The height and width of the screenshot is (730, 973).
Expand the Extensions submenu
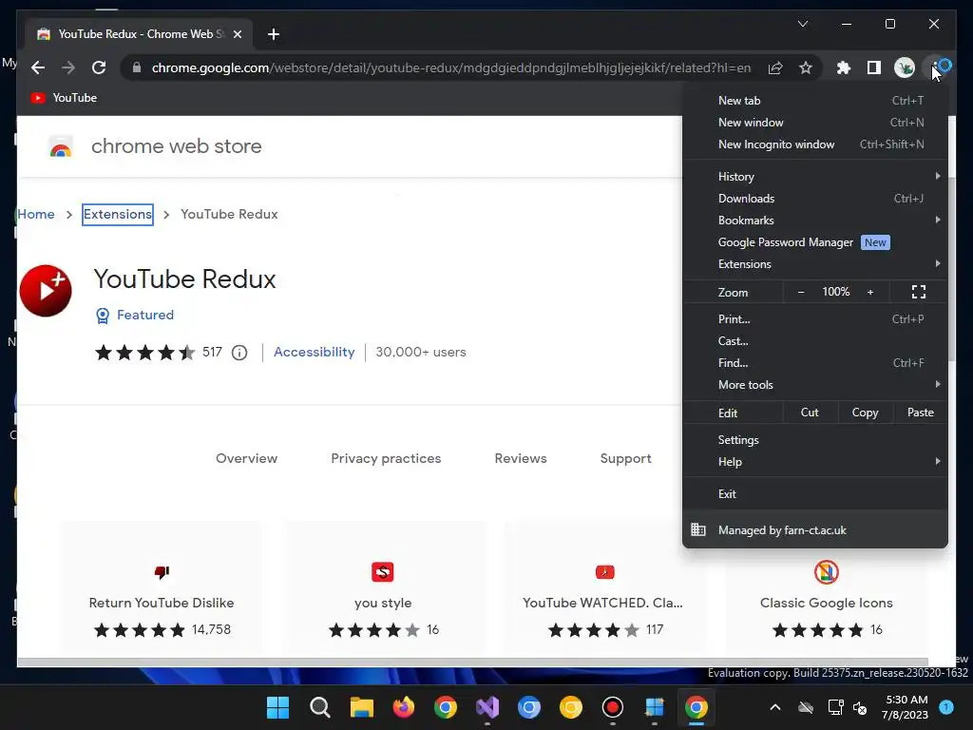pyautogui.click(x=814, y=264)
